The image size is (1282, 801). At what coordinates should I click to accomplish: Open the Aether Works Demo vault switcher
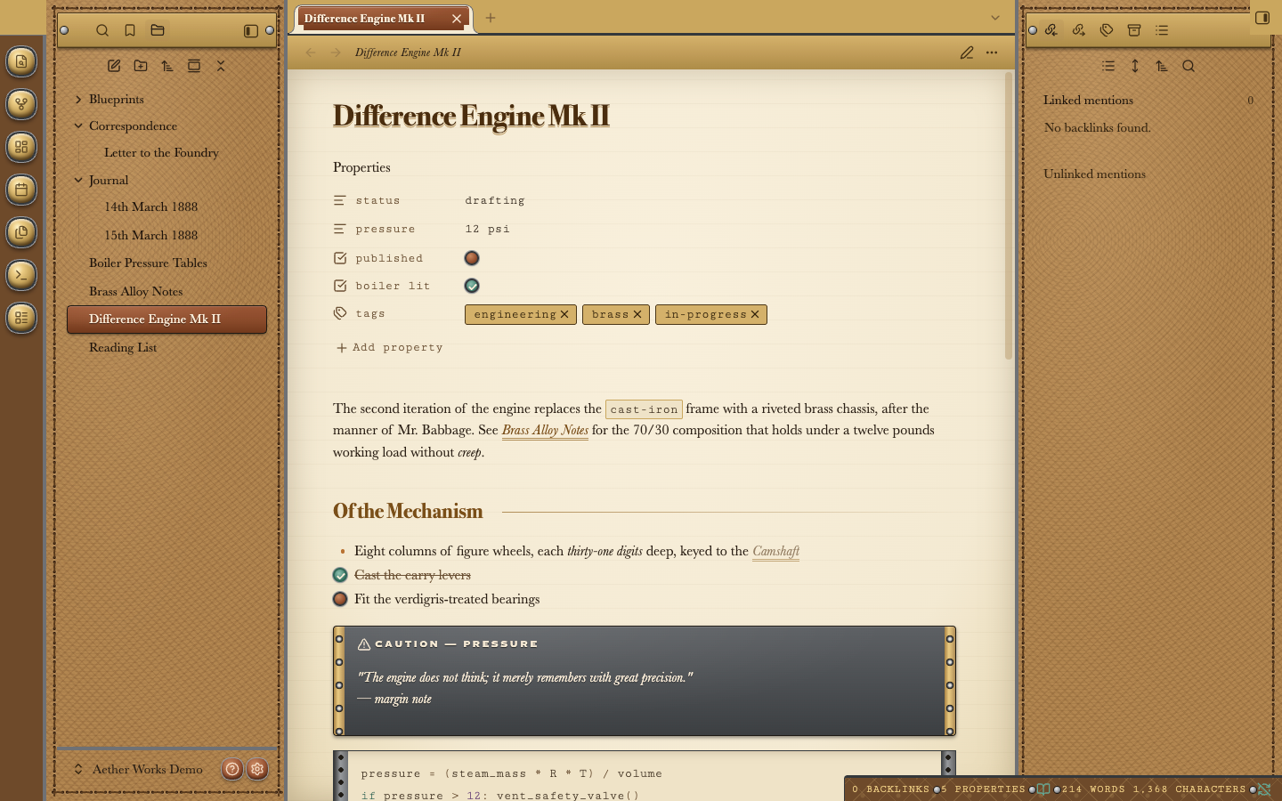[x=138, y=769]
